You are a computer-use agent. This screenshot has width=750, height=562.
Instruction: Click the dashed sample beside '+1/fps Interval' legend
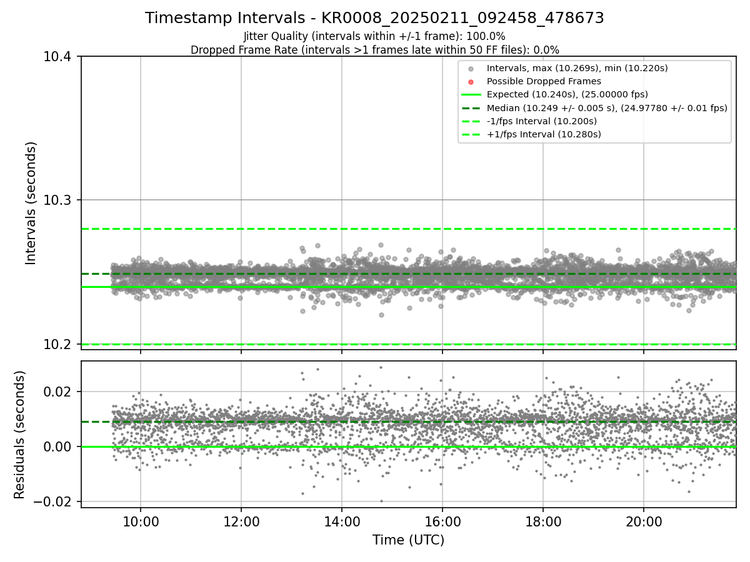(x=471, y=134)
